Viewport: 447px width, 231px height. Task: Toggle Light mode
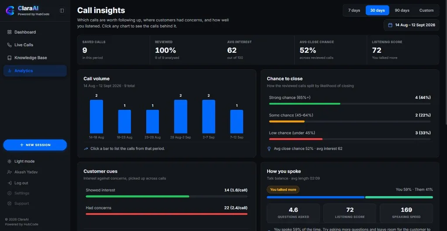tap(35, 161)
